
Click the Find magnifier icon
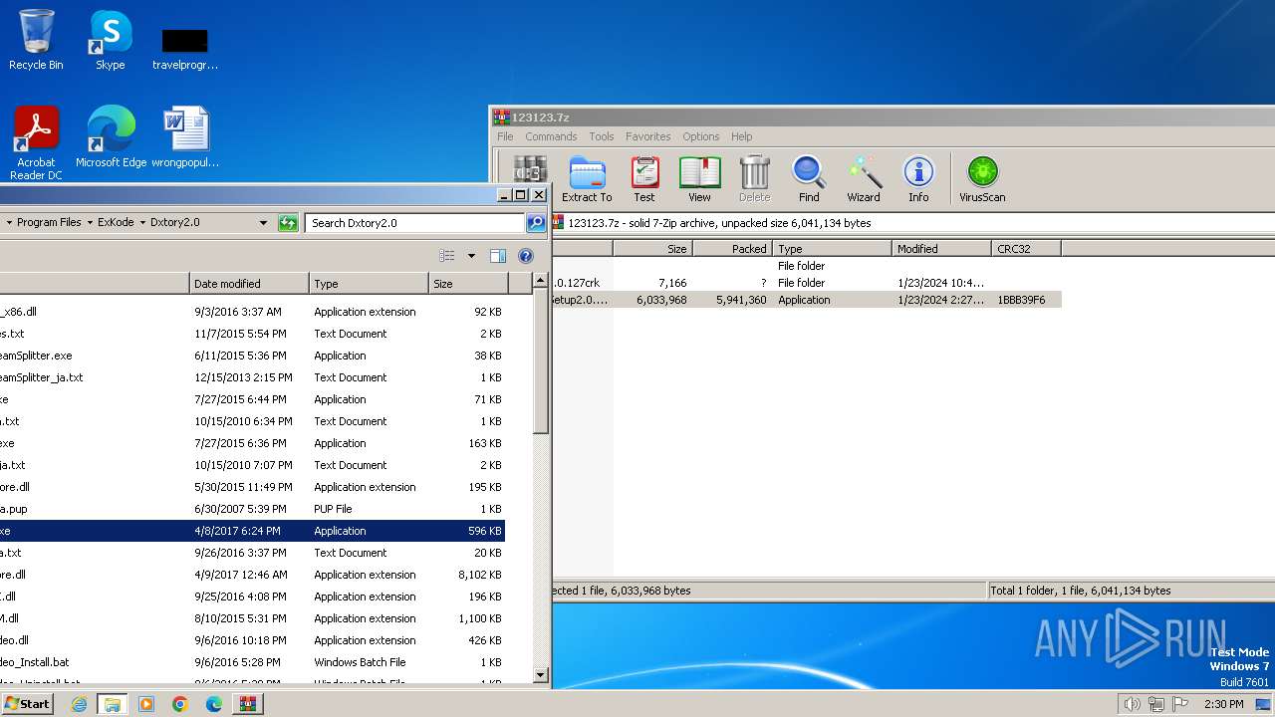pyautogui.click(x=809, y=179)
